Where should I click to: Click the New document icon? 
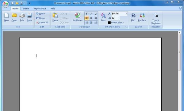point(6,15)
